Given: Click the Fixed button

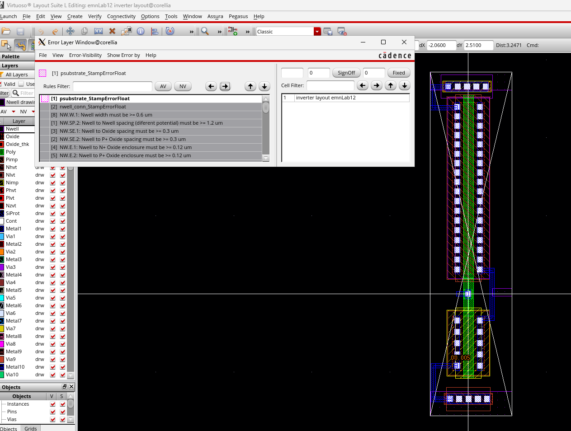Looking at the screenshot, I should 399,73.
